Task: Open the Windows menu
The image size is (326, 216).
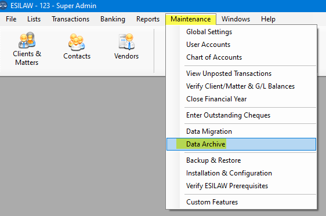Action: (236, 19)
